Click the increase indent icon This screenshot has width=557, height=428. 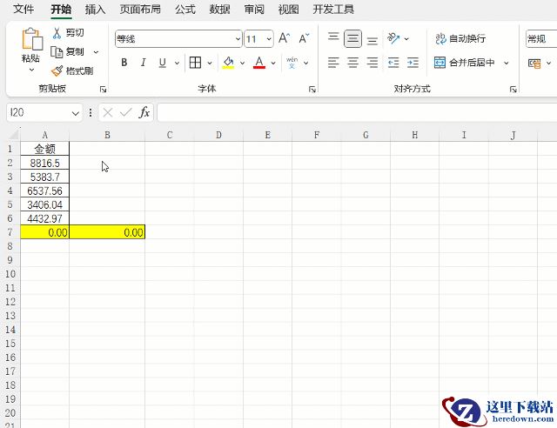(413, 63)
